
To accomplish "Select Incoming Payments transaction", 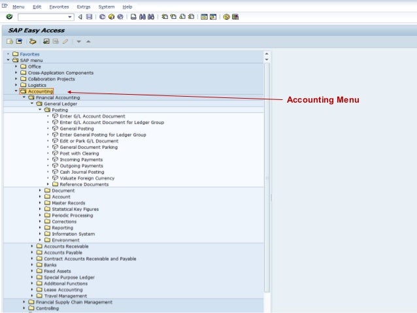I will click(x=81, y=159).
